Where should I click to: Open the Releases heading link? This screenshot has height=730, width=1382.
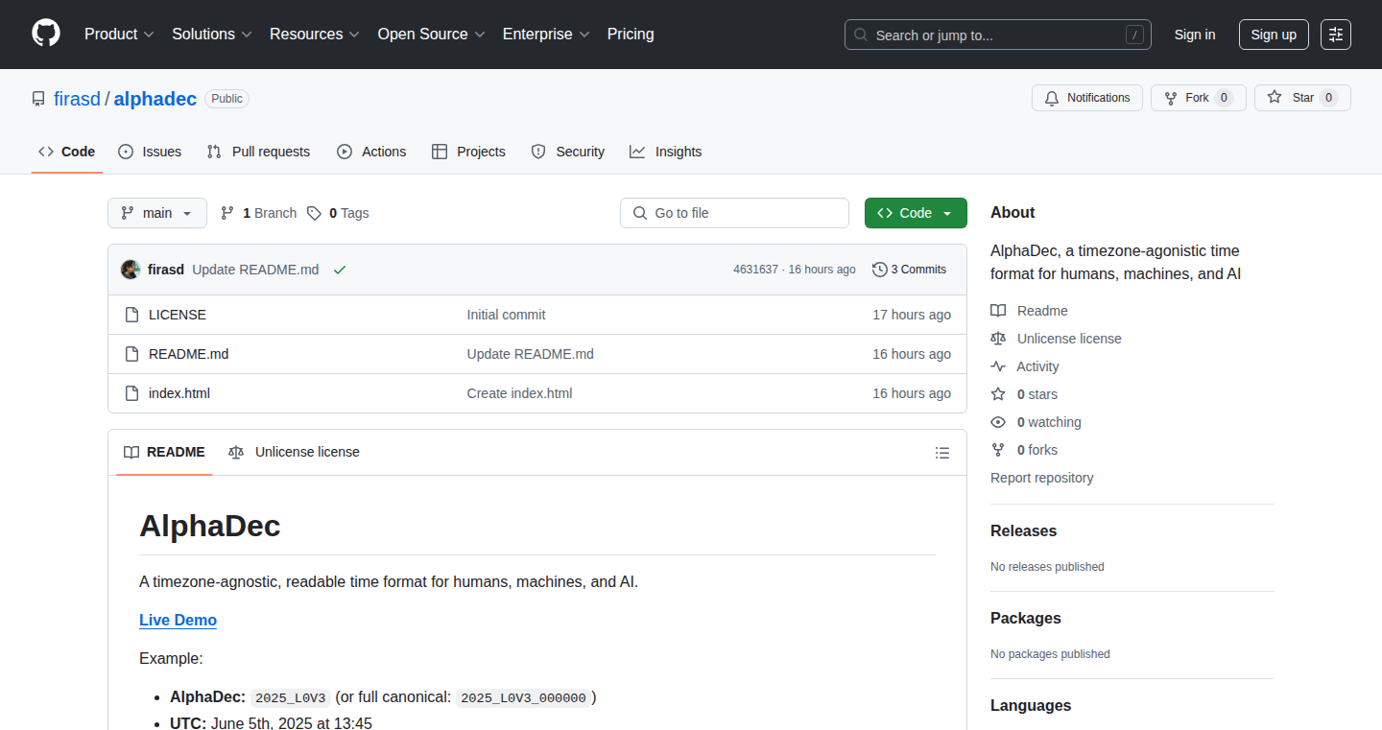pos(1024,530)
